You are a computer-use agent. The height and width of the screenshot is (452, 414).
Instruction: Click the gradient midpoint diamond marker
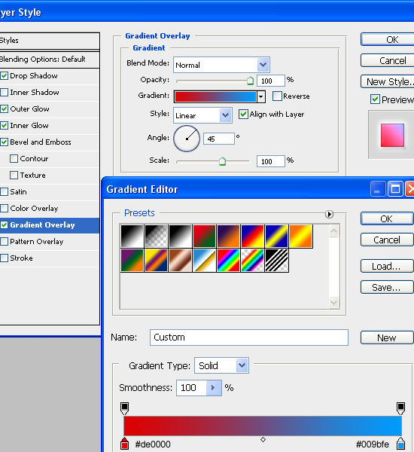263,440
